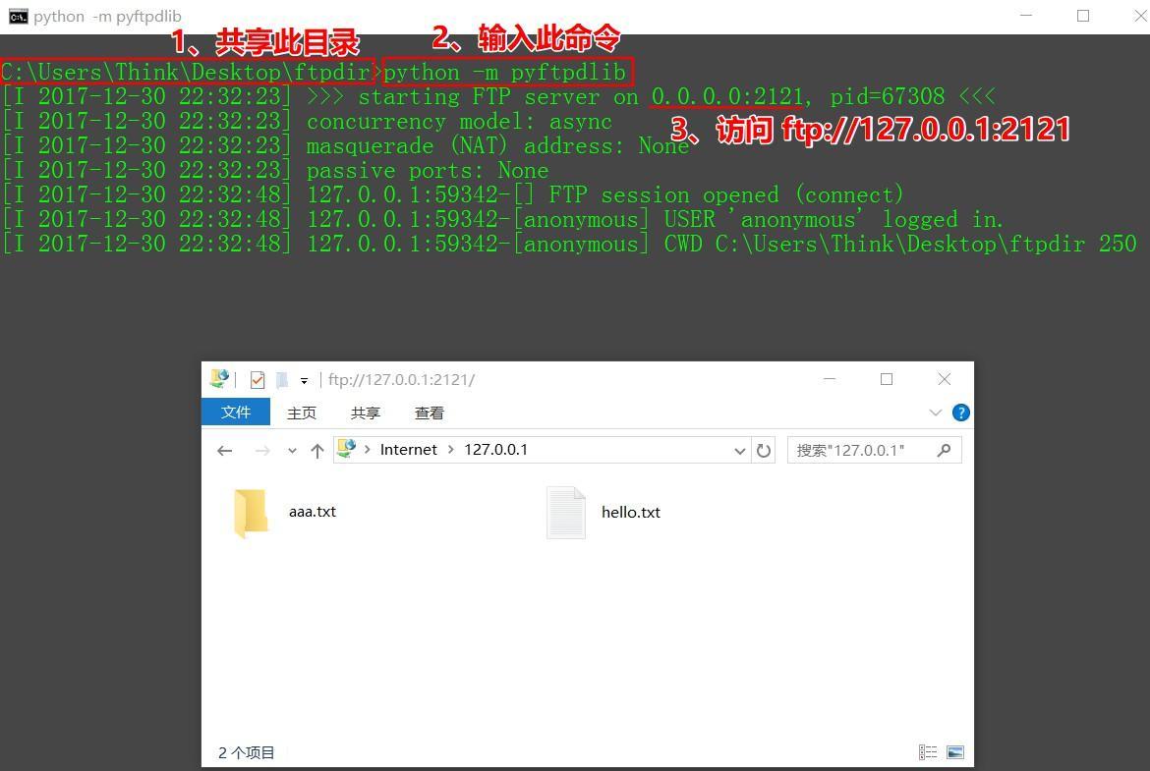The height and width of the screenshot is (771, 1150).
Task: Click the New folder quick access icon
Action: point(282,380)
